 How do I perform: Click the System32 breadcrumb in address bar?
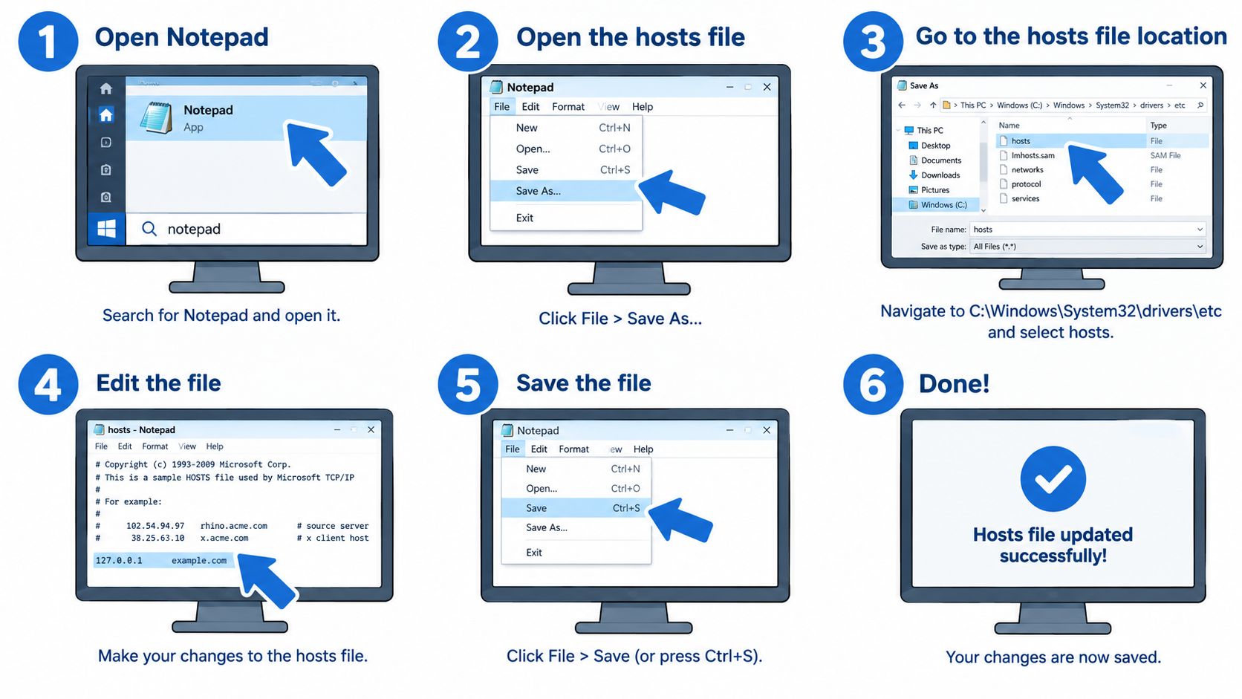coord(1112,105)
